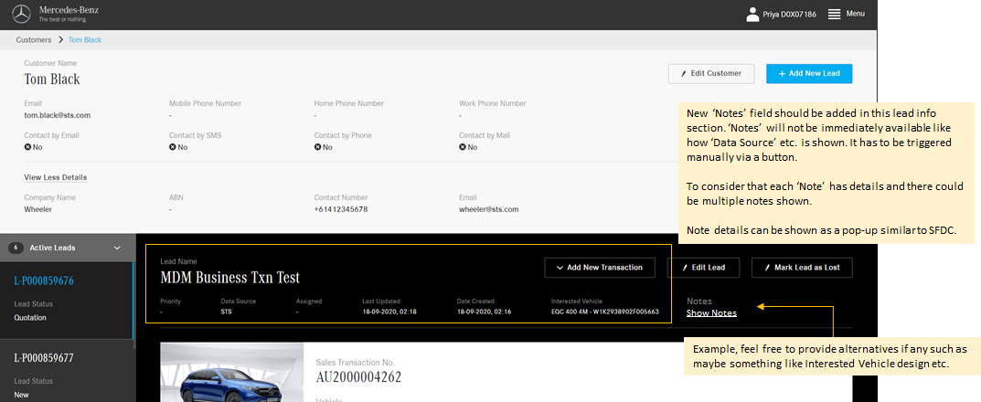Click the plus icon on Add New Lead
This screenshot has width=981, height=402.
click(x=782, y=73)
